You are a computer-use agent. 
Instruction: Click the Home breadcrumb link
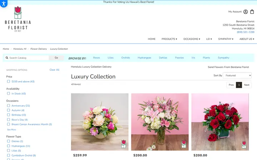6,49
